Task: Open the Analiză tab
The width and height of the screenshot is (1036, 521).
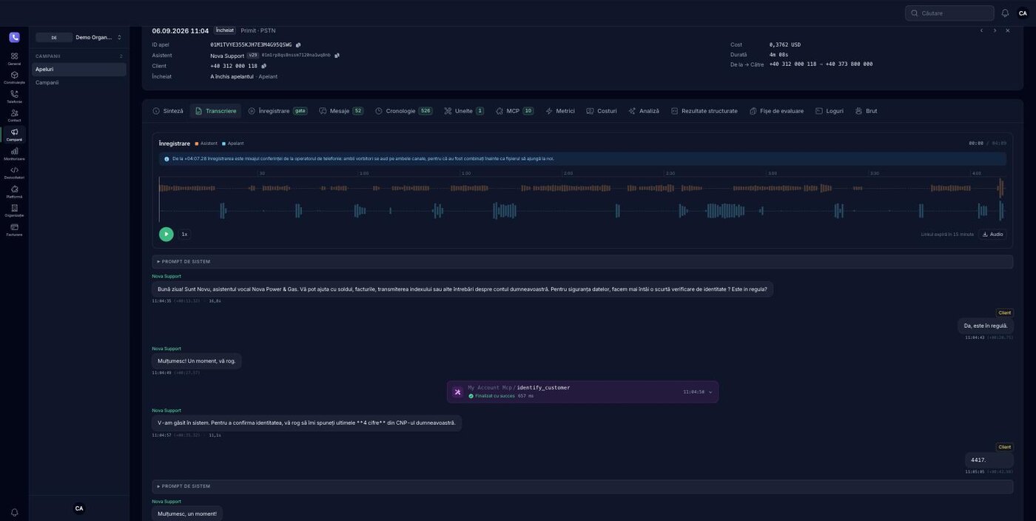Action: point(644,111)
